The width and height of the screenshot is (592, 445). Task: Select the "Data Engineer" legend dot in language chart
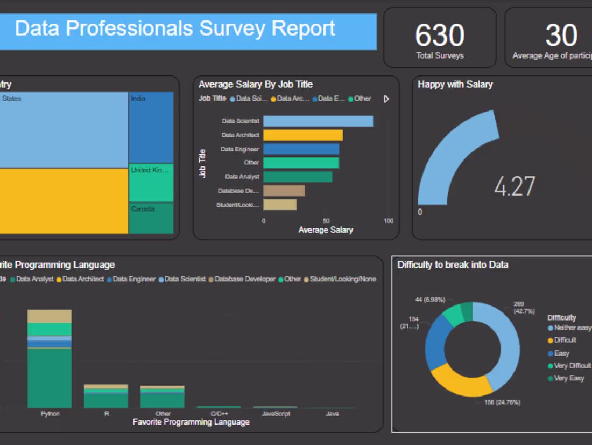pos(109,279)
